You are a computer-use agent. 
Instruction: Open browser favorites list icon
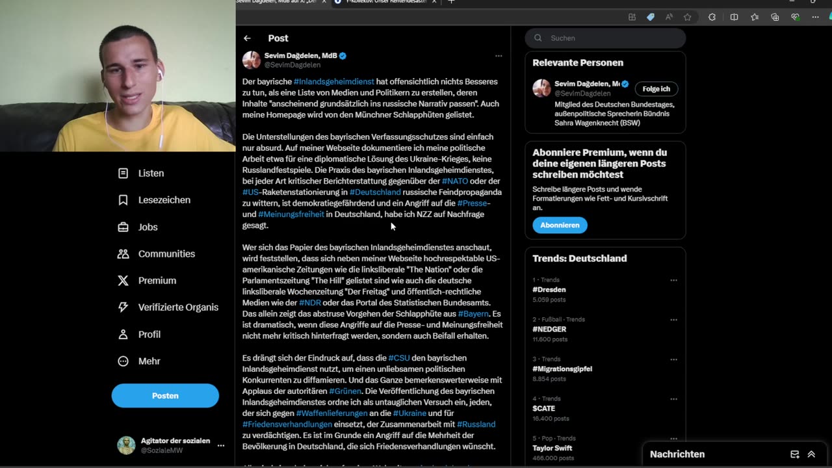click(755, 18)
